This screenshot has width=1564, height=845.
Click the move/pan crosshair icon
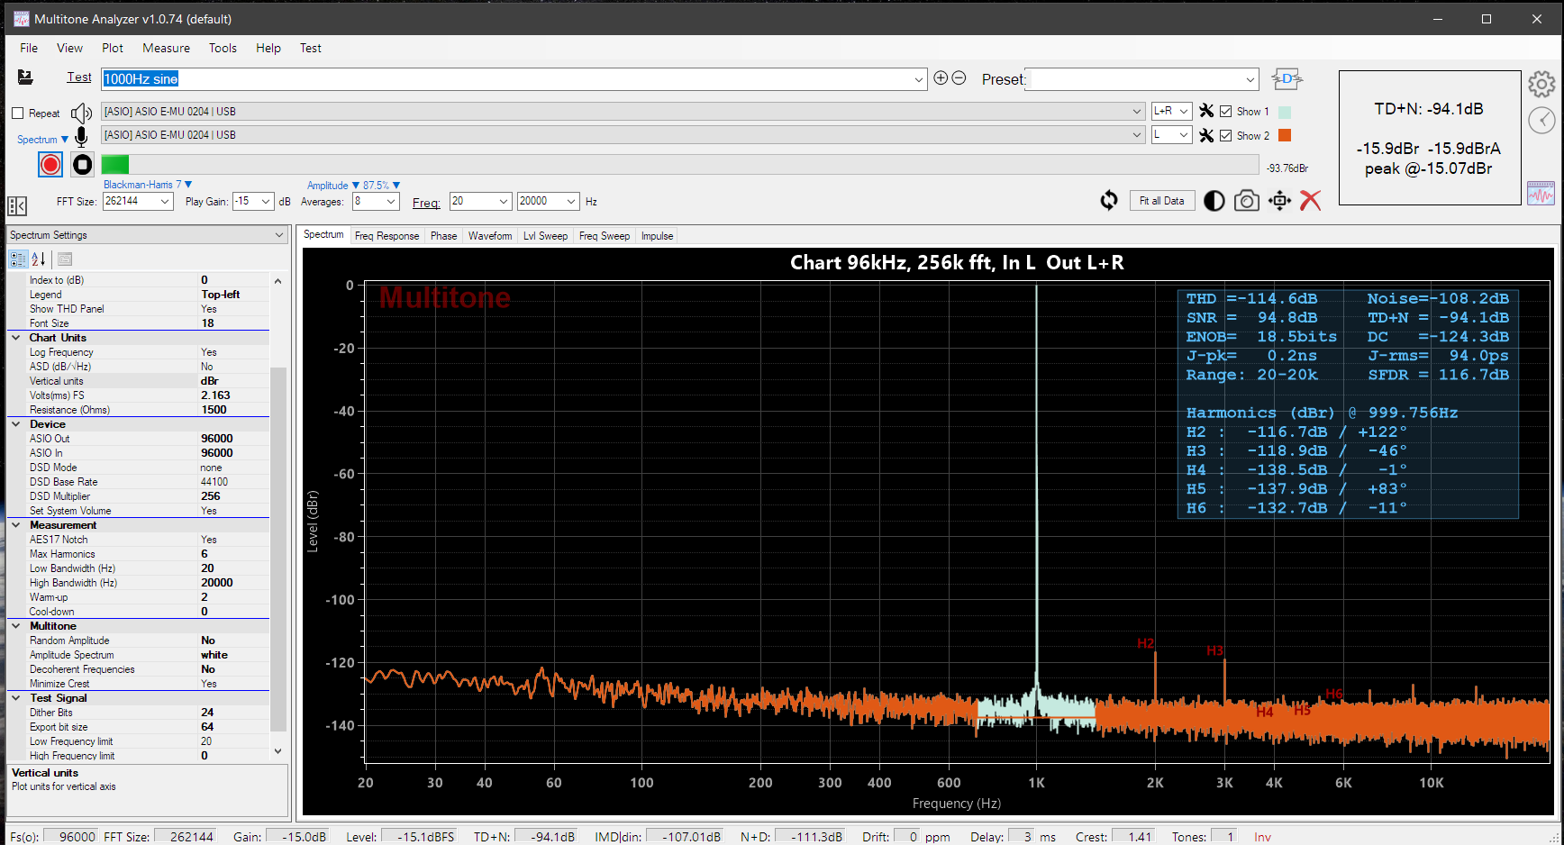[x=1279, y=200]
